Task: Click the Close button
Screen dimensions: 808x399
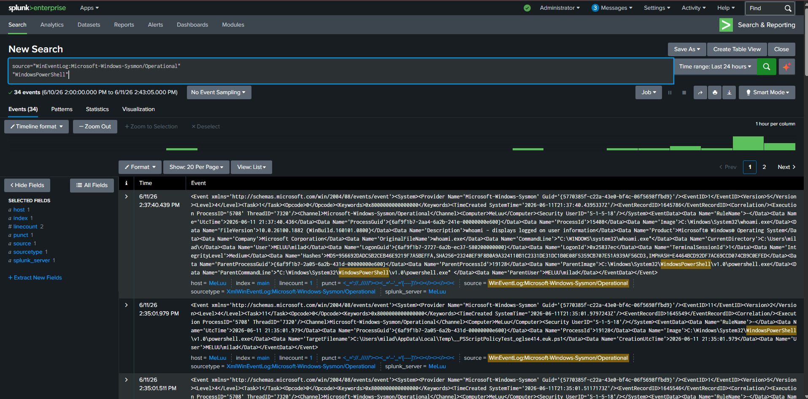Action: tap(781, 49)
